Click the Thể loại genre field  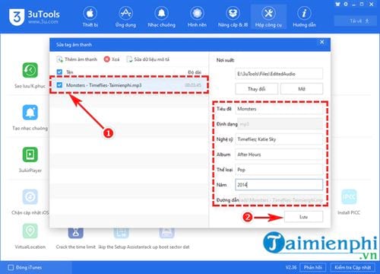279,170
